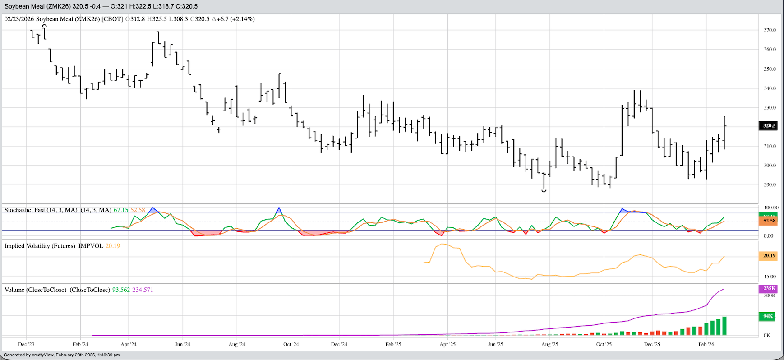Select the Implied Volatility (Futures) label
784x360 pixels.
pyautogui.click(x=40, y=246)
